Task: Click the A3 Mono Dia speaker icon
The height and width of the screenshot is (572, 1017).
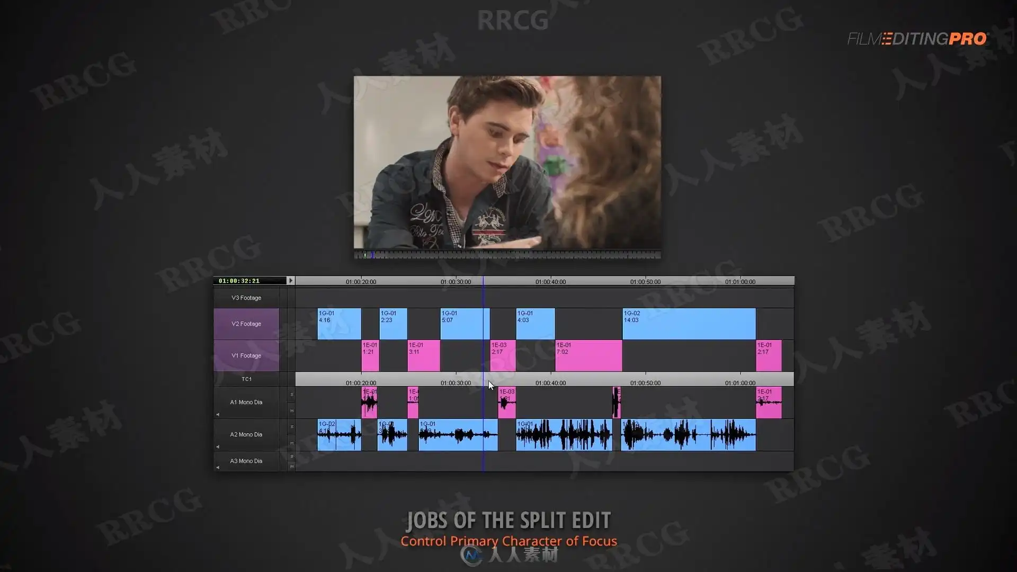Action: click(x=218, y=468)
